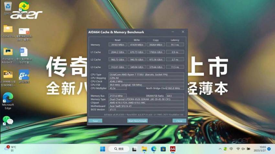Viewport: 275px width, 154px height.
Task: Open the food-photo folder above the Edge shortcut
Action: point(8,79)
